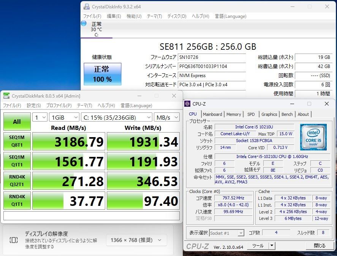The width and height of the screenshot is (337, 256).
Task: Click the serial number field PFQ636T001033P1104
Action: [212, 66]
